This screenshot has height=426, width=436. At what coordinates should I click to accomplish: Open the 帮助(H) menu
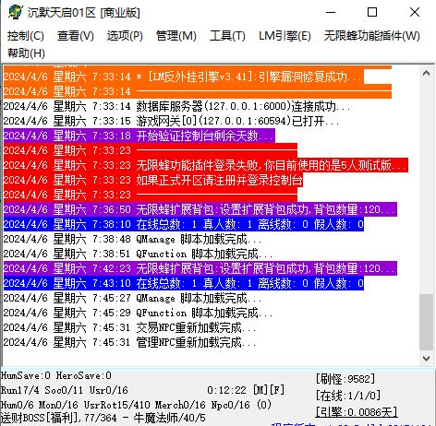pyautogui.click(x=26, y=53)
